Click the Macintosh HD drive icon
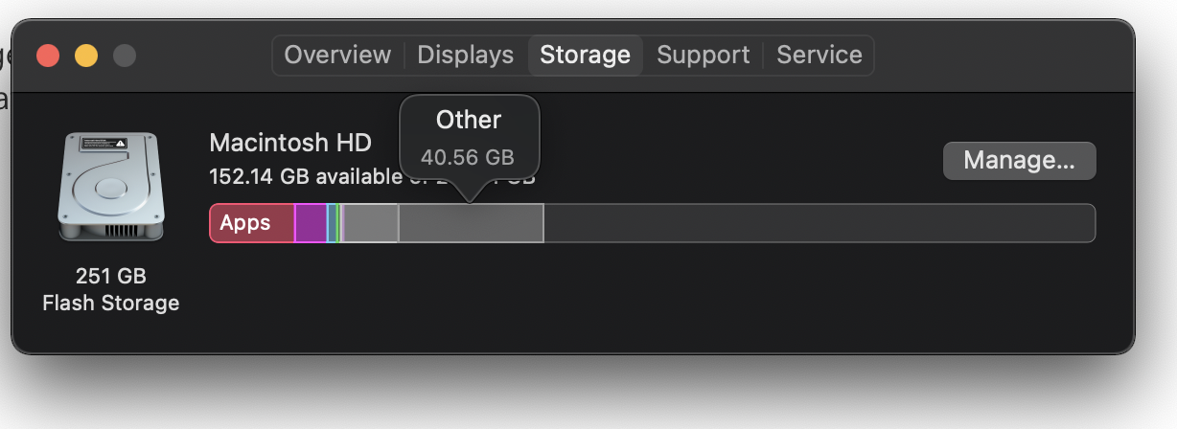 109,188
